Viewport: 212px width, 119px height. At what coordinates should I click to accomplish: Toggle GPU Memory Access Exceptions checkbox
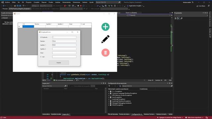click(111, 95)
